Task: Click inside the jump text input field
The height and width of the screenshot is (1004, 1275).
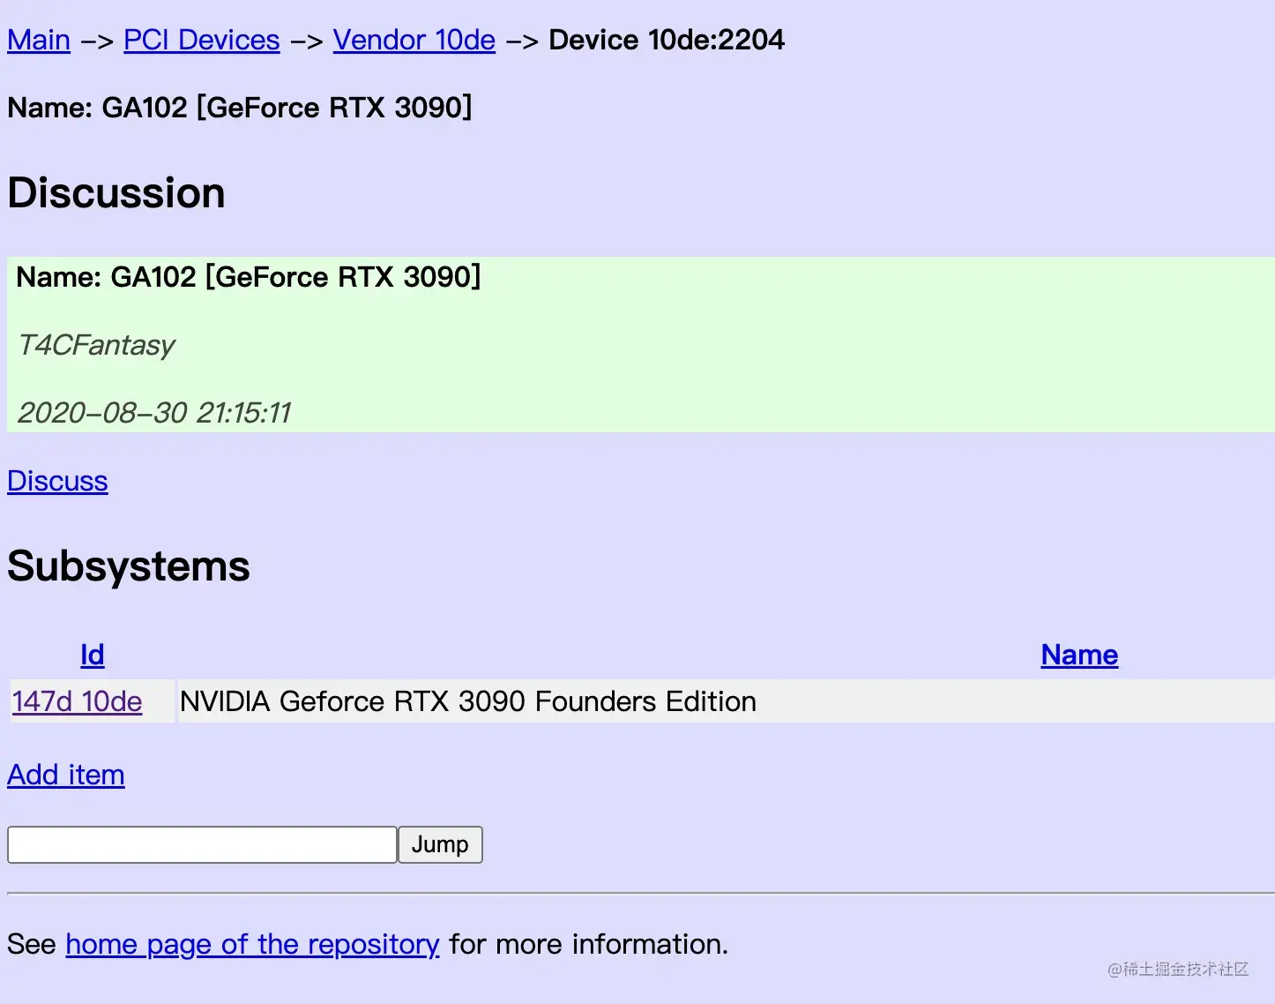Action: 201,844
